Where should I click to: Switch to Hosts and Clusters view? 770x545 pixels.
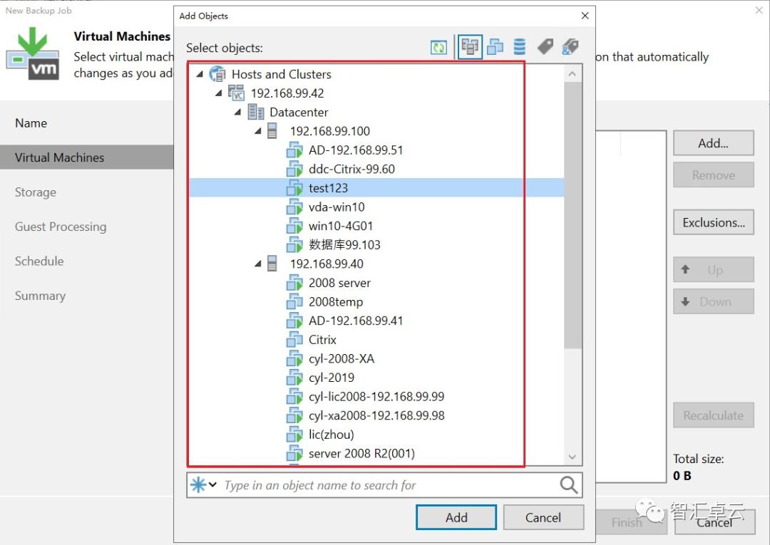(x=470, y=47)
